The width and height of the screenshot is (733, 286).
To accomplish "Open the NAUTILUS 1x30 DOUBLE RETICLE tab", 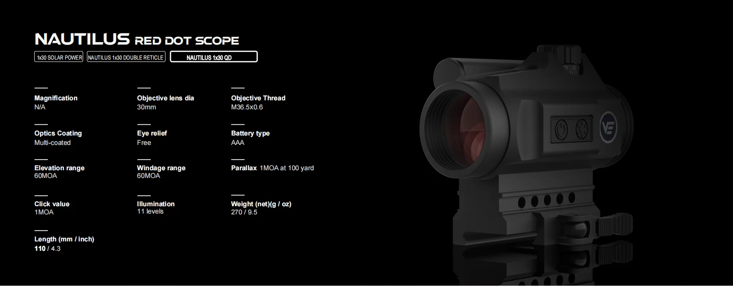I will pos(126,57).
